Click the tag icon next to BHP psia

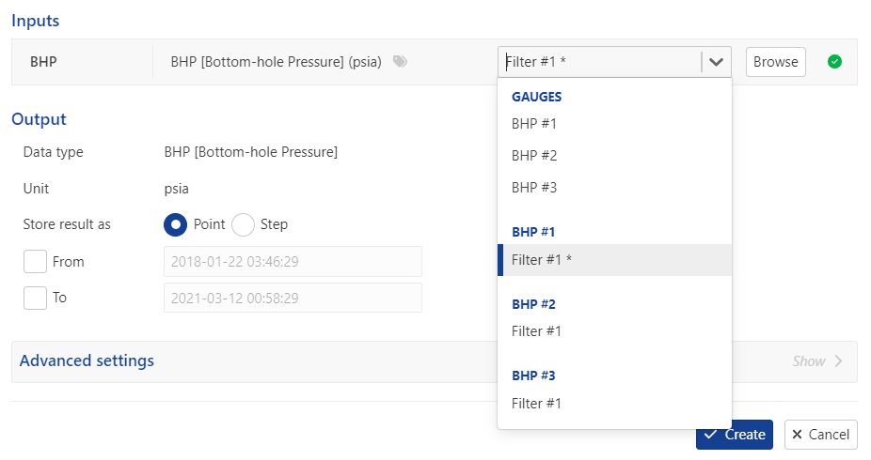[400, 62]
